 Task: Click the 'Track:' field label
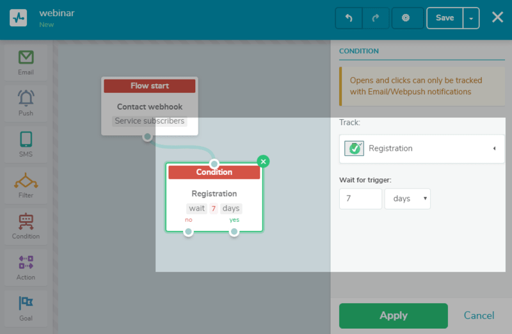pos(349,122)
